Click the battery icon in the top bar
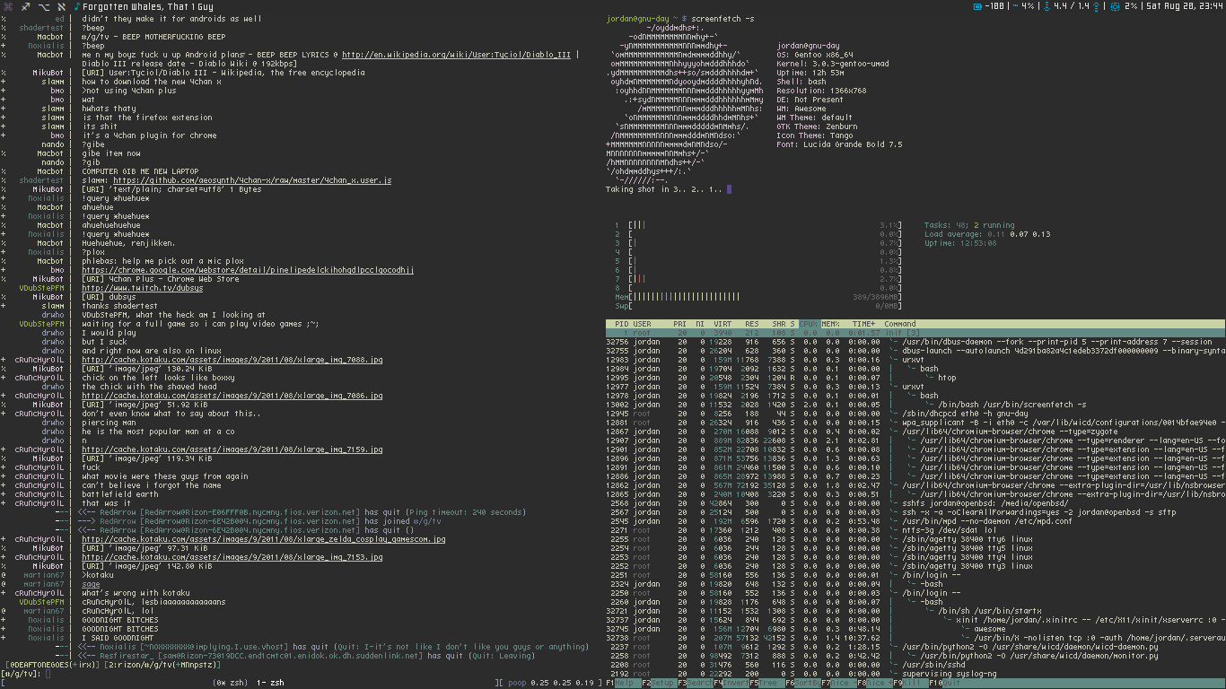1226x689 pixels. click(x=977, y=6)
